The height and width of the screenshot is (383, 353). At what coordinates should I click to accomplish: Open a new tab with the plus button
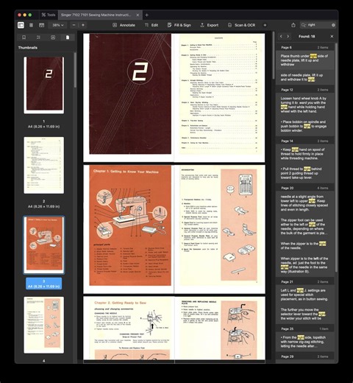pyautogui.click(x=146, y=15)
